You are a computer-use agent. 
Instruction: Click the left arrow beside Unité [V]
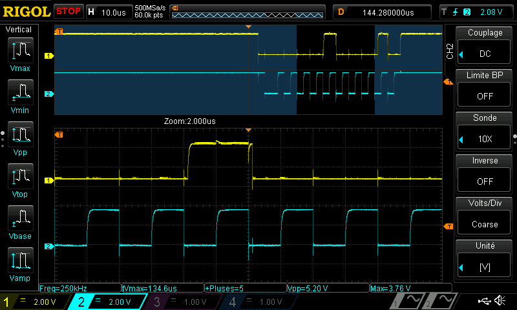(x=461, y=268)
